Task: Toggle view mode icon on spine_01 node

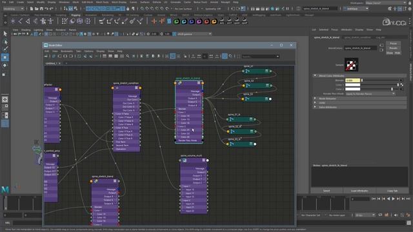Action: point(267,71)
